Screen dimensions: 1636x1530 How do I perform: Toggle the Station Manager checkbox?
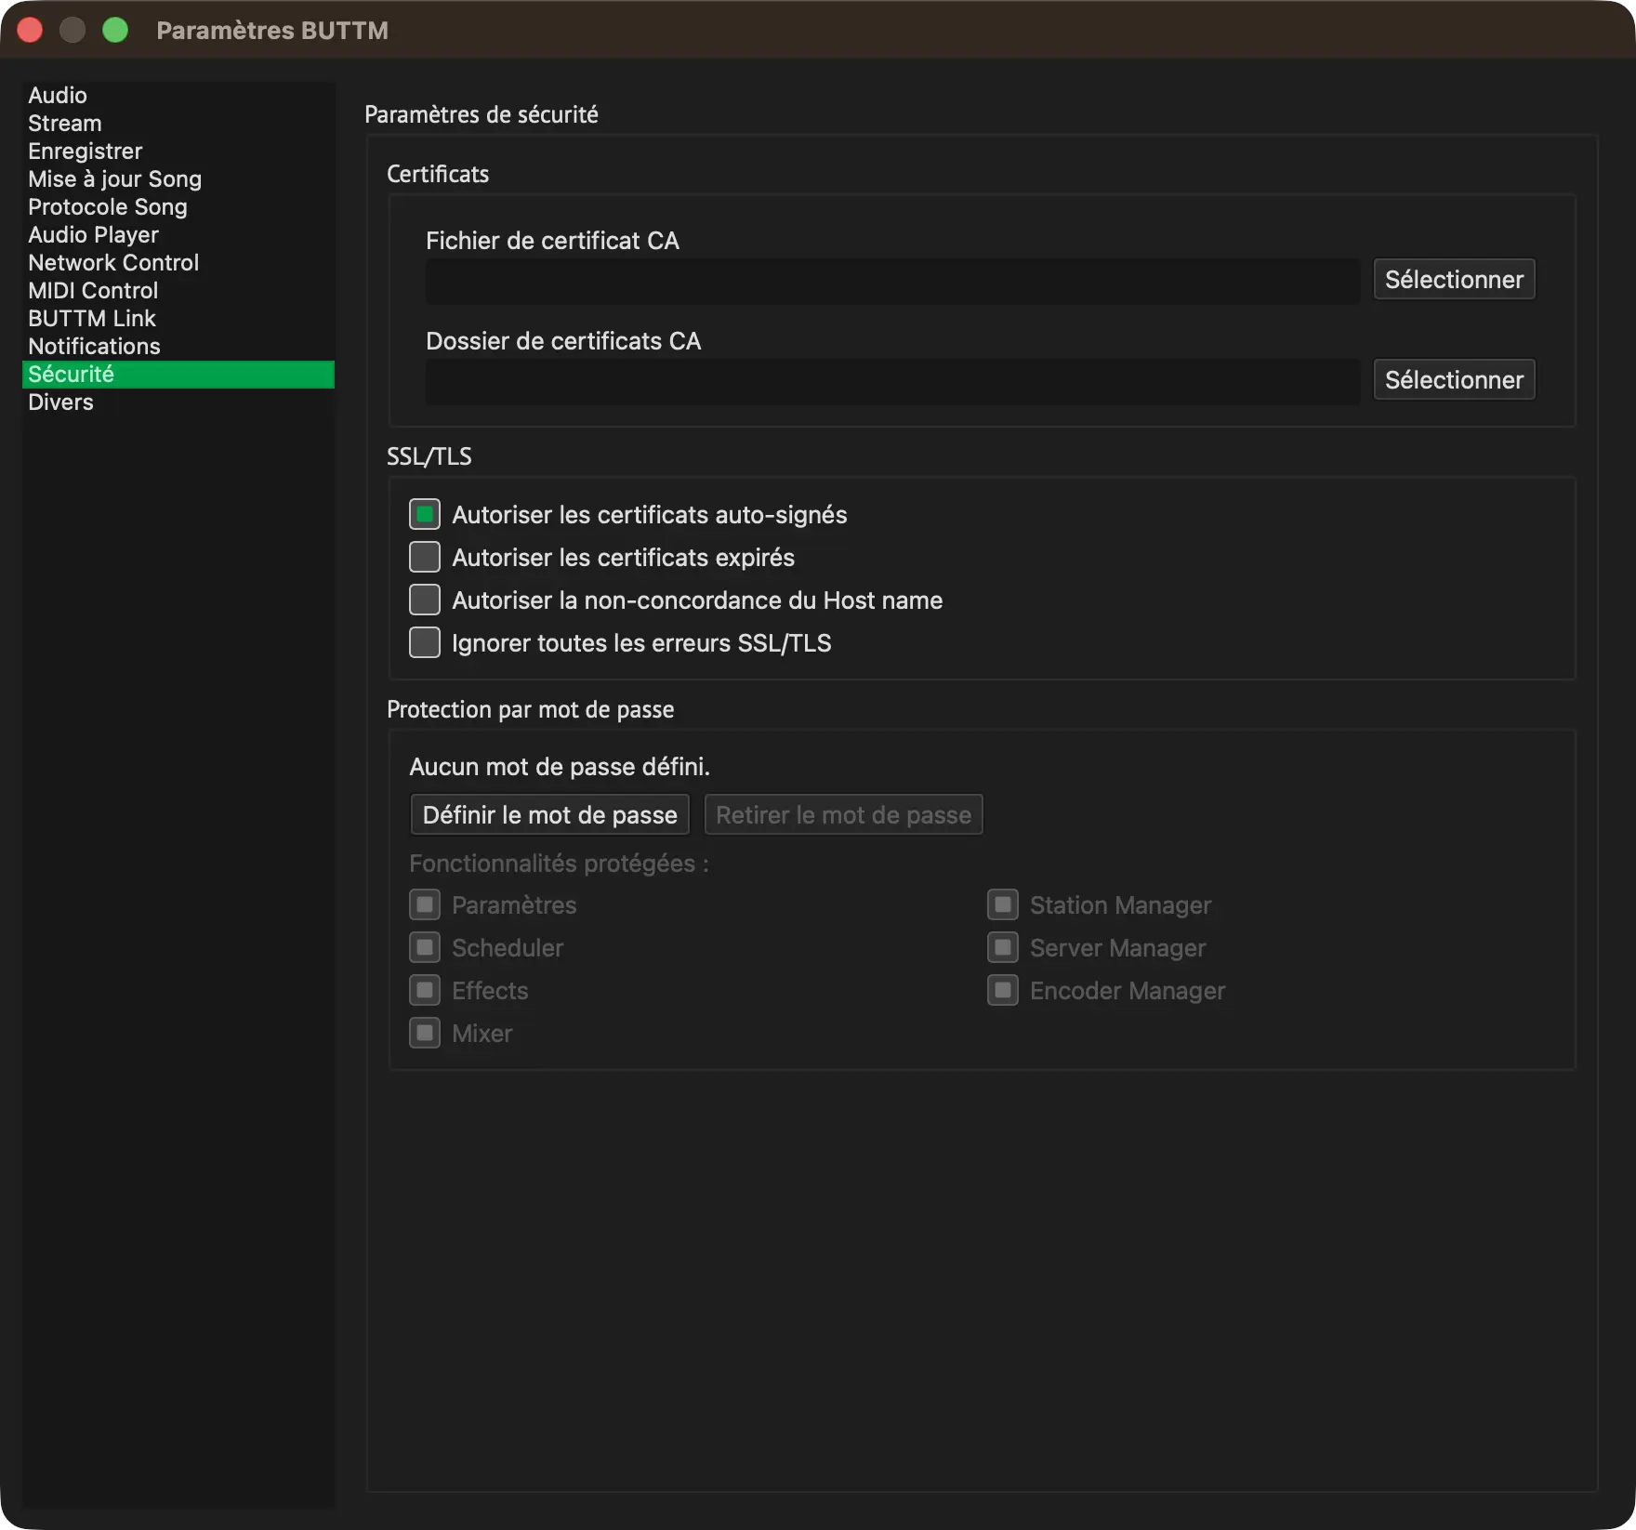point(1003,904)
